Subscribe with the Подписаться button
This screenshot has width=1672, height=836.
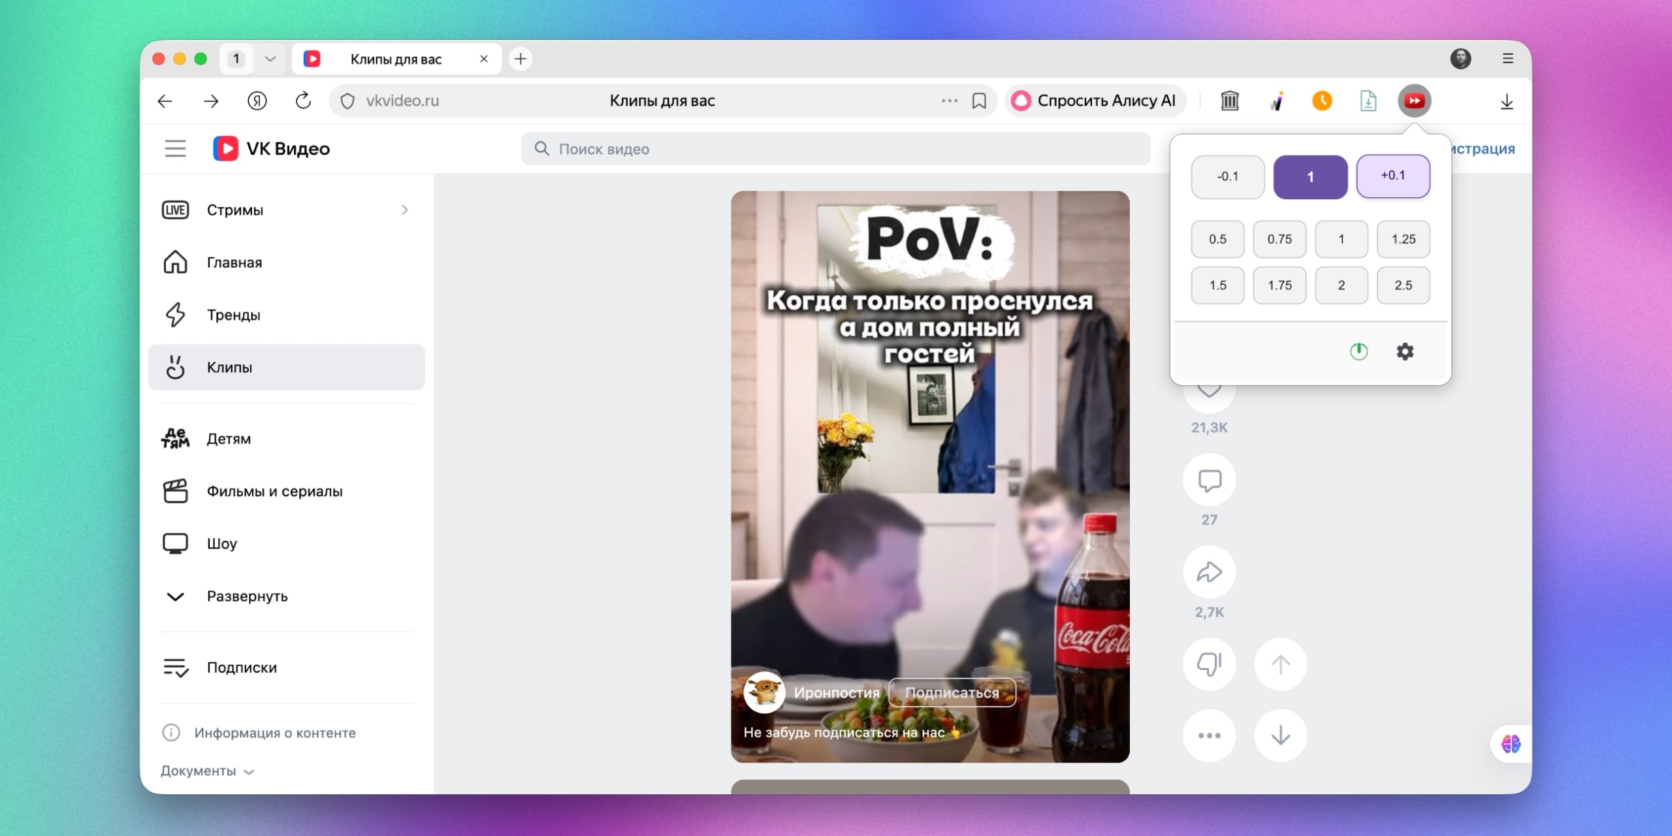952,693
